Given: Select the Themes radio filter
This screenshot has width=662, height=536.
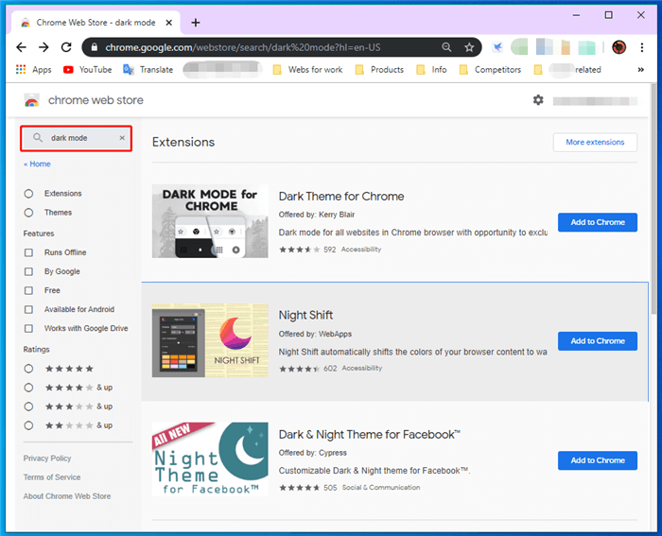Looking at the screenshot, I should [x=28, y=213].
